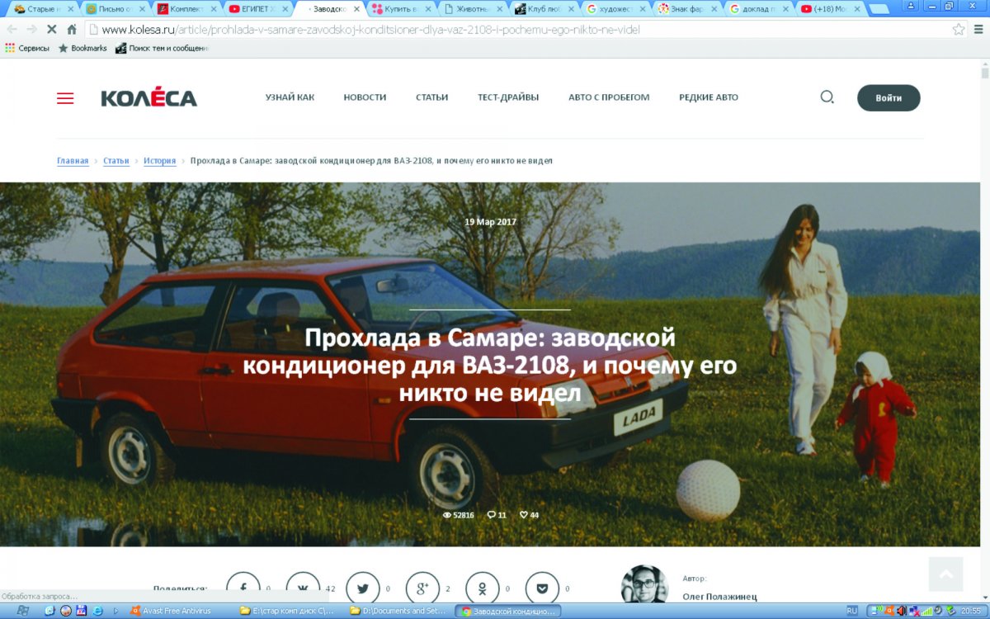Viewport: 990px width, 619px height.
Task: Open the Windows Start button
Action: pos(22,611)
